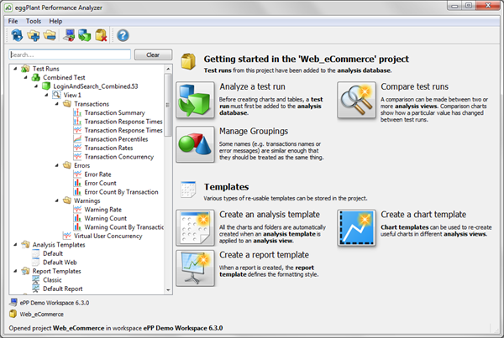Screen dimensions: 504x338
Task: Click the Web_eCommerce project box icon
Action: [x=13, y=314]
